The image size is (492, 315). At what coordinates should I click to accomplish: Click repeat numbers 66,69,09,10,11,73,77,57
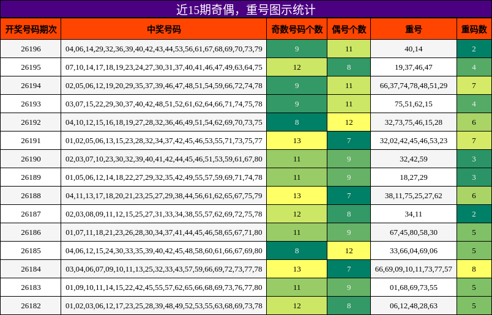pyautogui.click(x=414, y=269)
